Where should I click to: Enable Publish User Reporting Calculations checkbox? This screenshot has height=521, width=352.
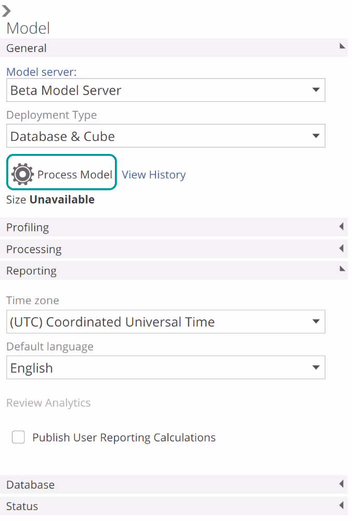19,438
